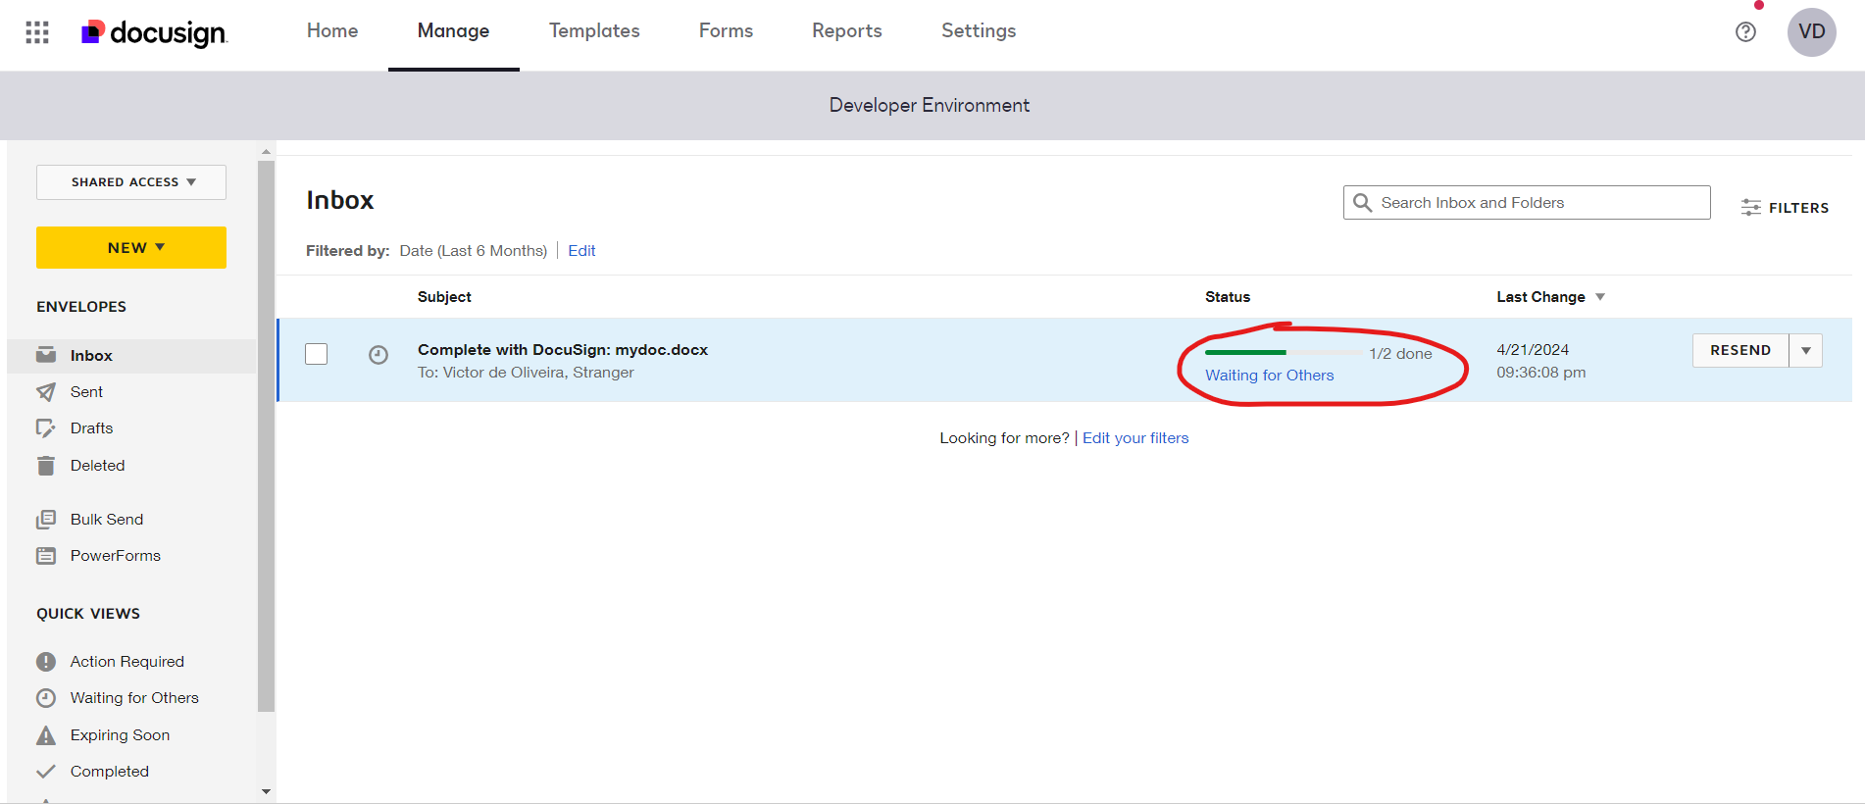Screen dimensions: 1865x804
Task: Click the Bulk Send icon
Action: (46, 519)
